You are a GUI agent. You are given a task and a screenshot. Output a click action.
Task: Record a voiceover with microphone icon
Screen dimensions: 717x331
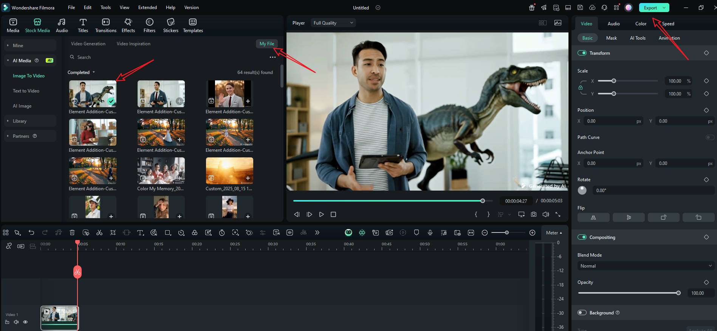[430, 232]
